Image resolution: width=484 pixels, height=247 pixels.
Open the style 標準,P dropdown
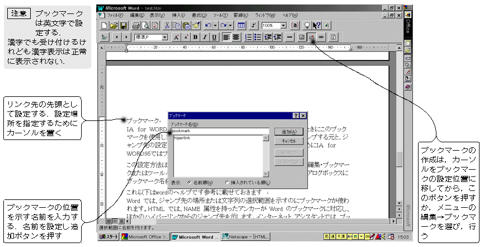pyautogui.click(x=165, y=38)
